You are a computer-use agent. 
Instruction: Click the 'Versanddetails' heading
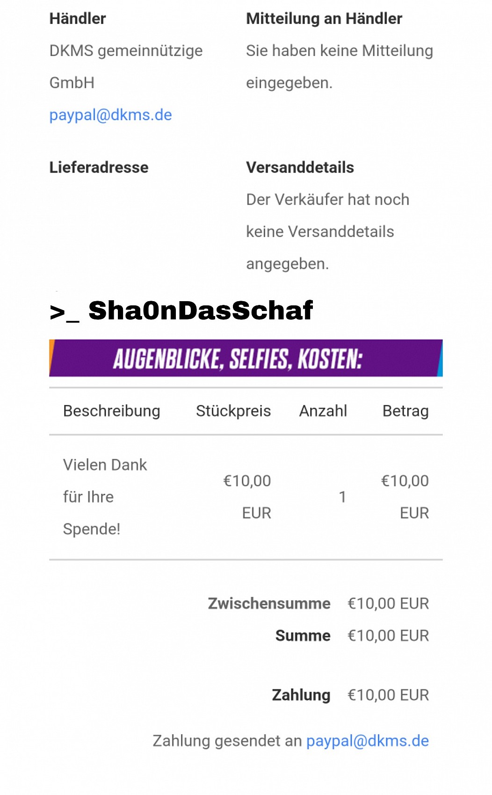(300, 167)
